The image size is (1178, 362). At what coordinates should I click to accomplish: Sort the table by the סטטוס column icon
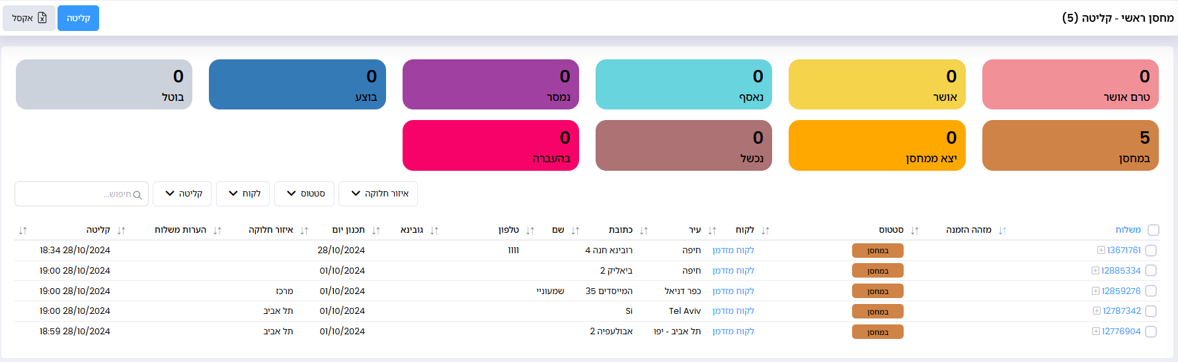pos(915,231)
